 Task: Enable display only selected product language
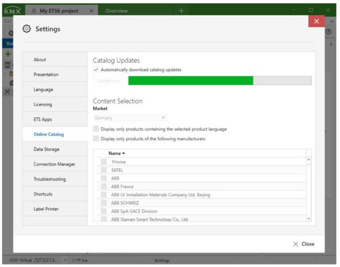pos(96,129)
